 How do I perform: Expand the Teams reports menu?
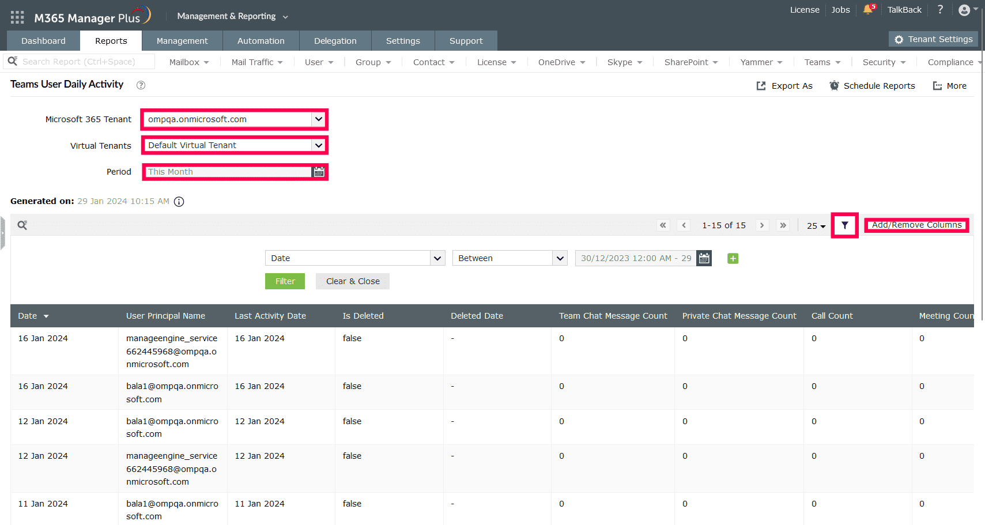822,62
